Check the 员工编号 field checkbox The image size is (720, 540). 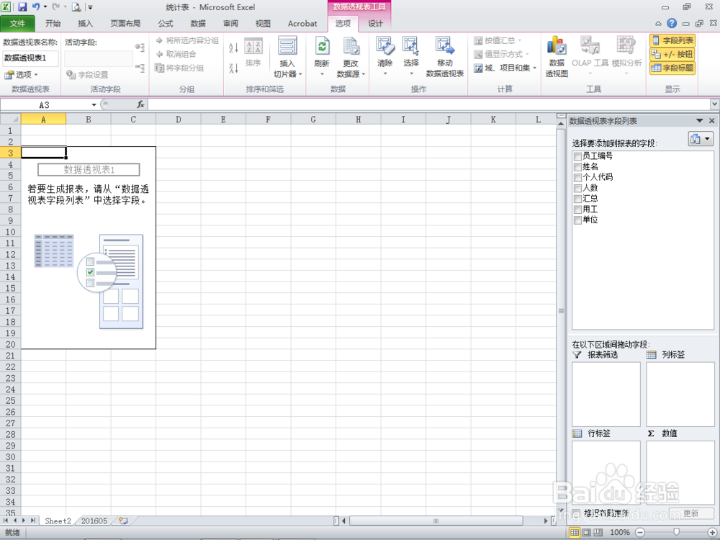[x=577, y=156]
